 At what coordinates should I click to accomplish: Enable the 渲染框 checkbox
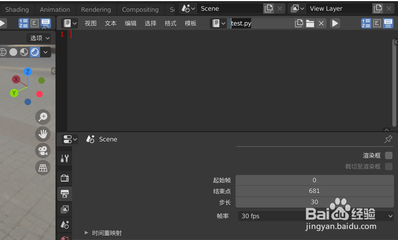[388, 155]
